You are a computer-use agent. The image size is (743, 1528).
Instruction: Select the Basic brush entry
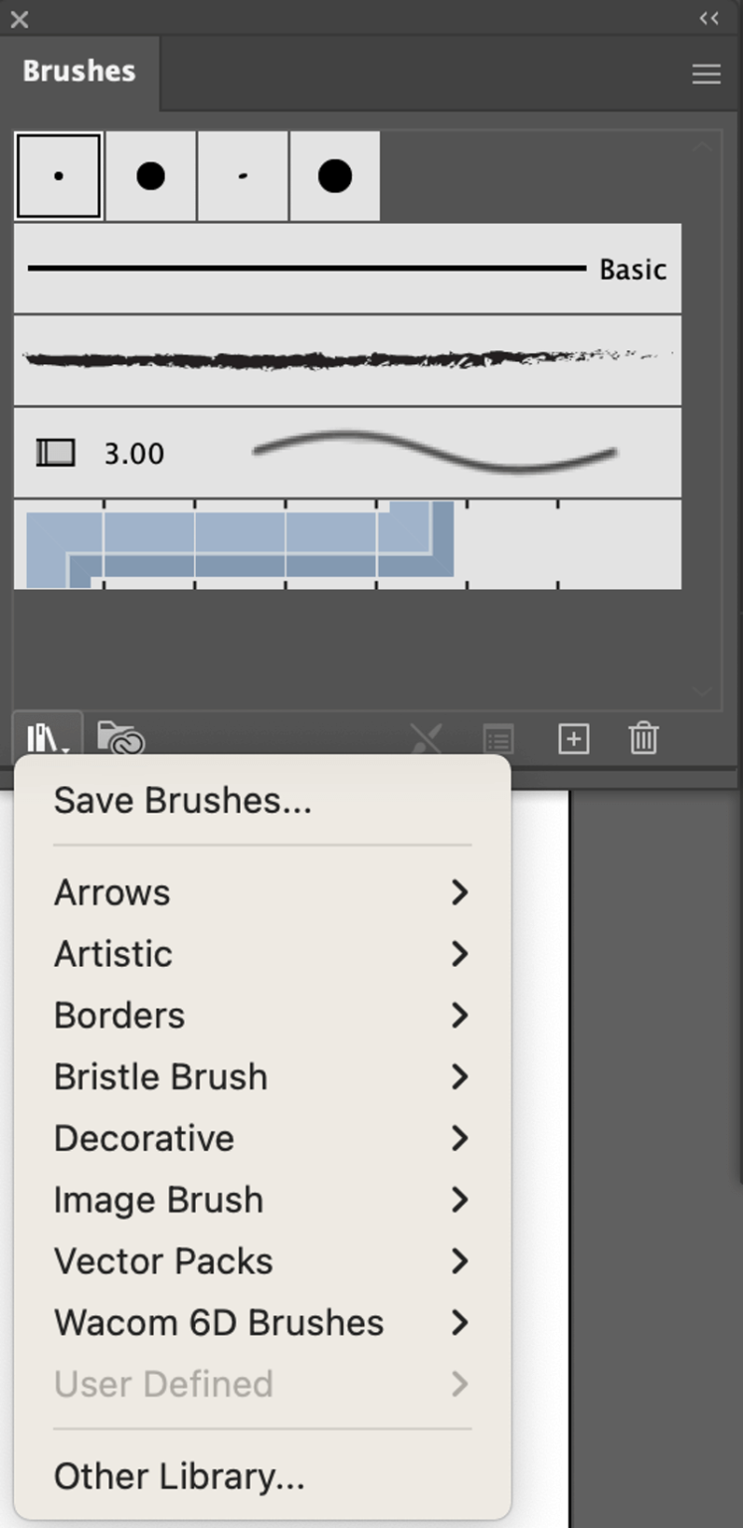click(346, 268)
